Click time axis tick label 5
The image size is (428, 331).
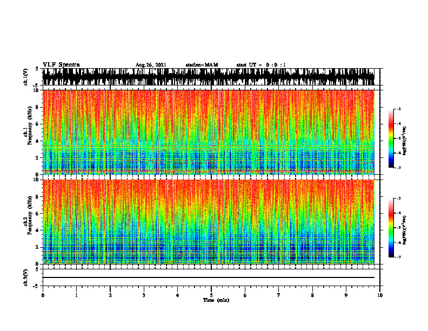211,295
